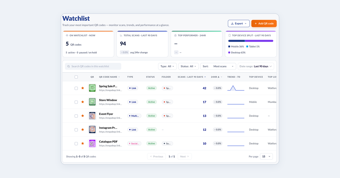Sort by QR Code Name column
Image resolution: width=340 pixels, height=178 pixels.
tap(109, 77)
